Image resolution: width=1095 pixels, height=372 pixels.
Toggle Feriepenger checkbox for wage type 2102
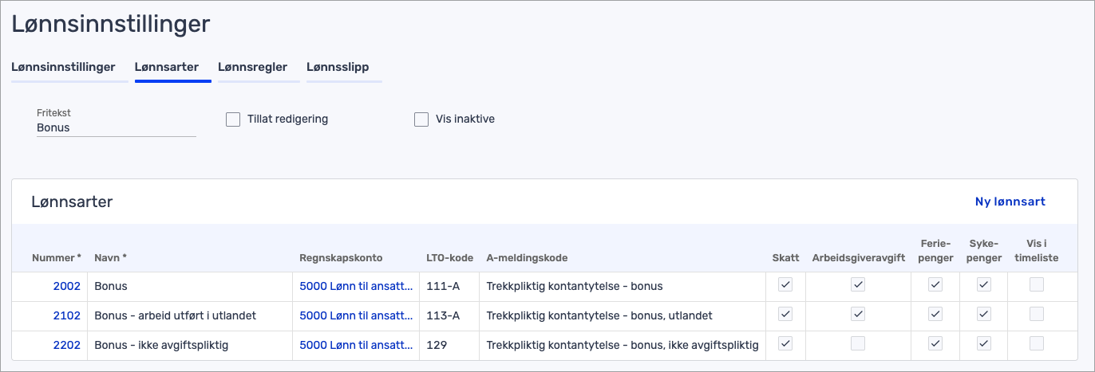[x=935, y=315]
